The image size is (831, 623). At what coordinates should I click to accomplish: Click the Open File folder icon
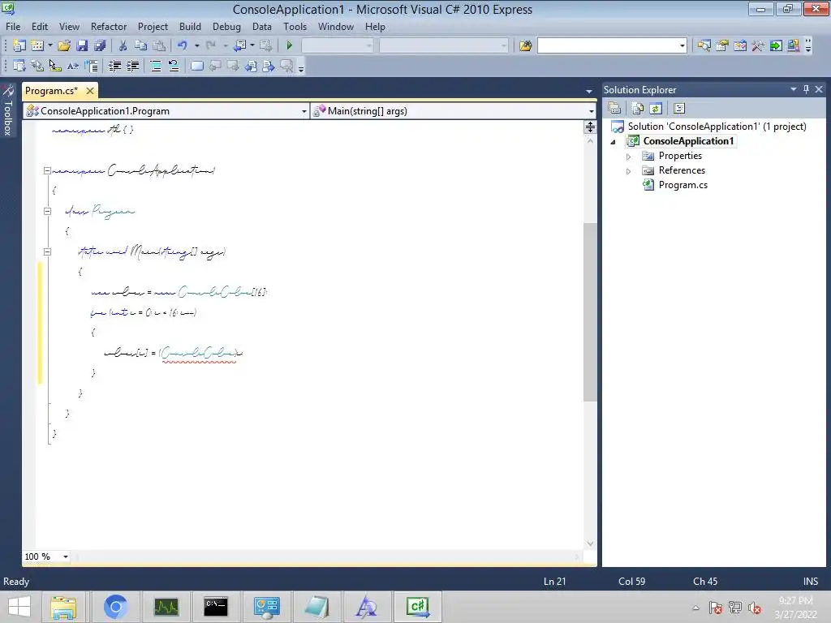click(x=64, y=45)
